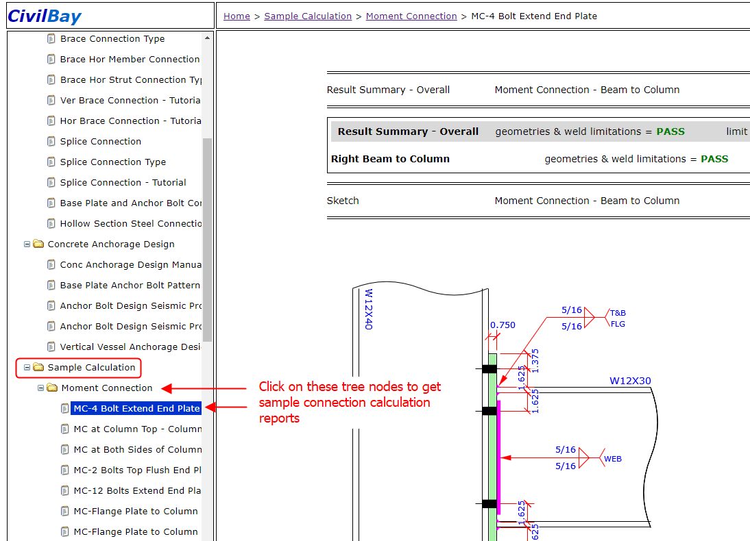
Task: Open Vertical Vessel Anchorage Design item
Action: tap(130, 347)
